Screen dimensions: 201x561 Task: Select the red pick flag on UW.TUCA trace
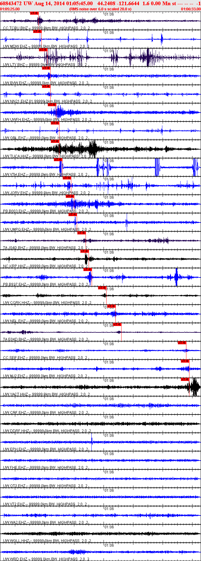point(55,141)
